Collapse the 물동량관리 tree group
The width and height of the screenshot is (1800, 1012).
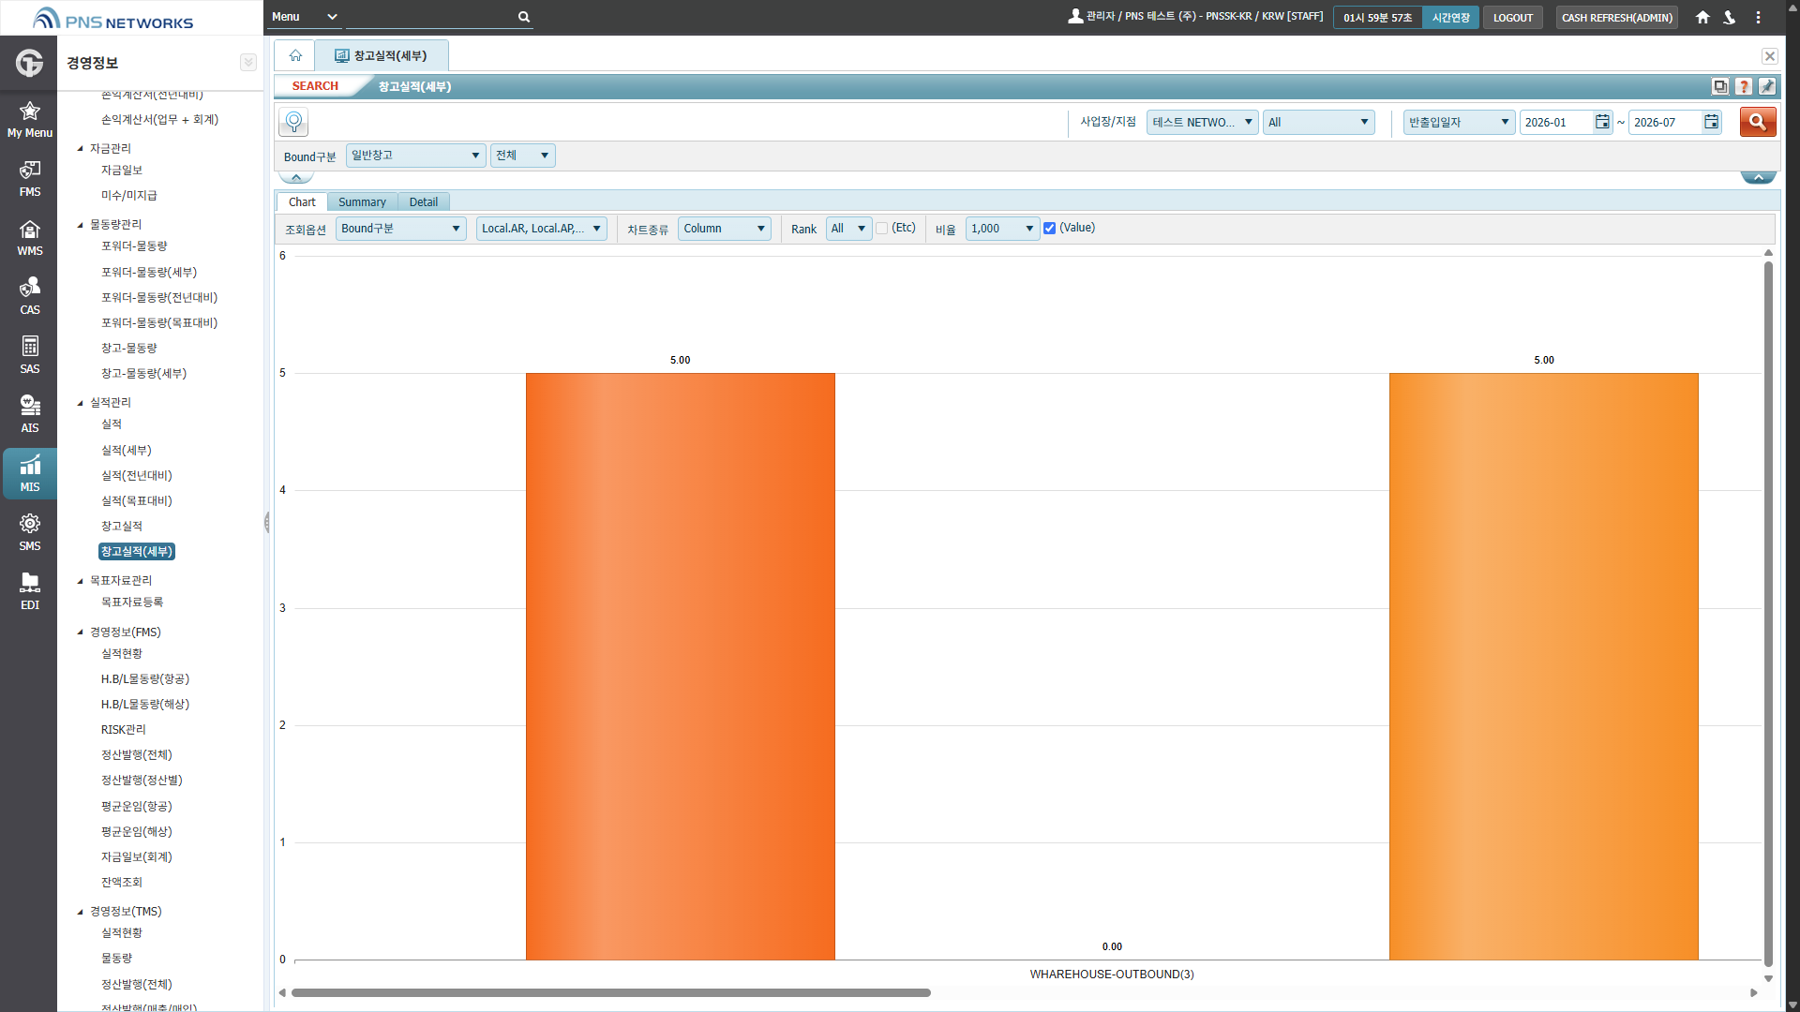pyautogui.click(x=81, y=225)
